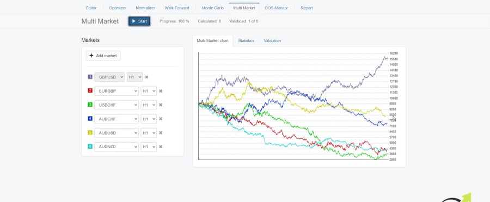Click the Progress: 100 % status text
The width and height of the screenshot is (490, 202).
pos(174,21)
